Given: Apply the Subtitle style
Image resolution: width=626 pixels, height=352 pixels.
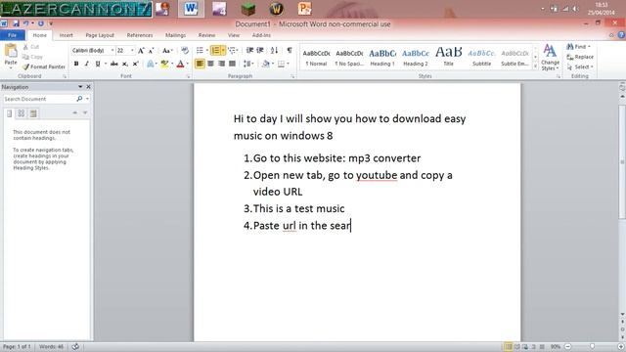Looking at the screenshot, I should 481,58.
